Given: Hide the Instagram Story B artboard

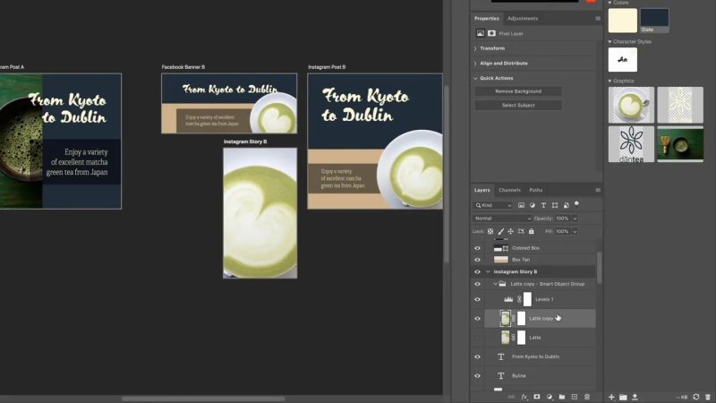Looking at the screenshot, I should click(x=477, y=272).
